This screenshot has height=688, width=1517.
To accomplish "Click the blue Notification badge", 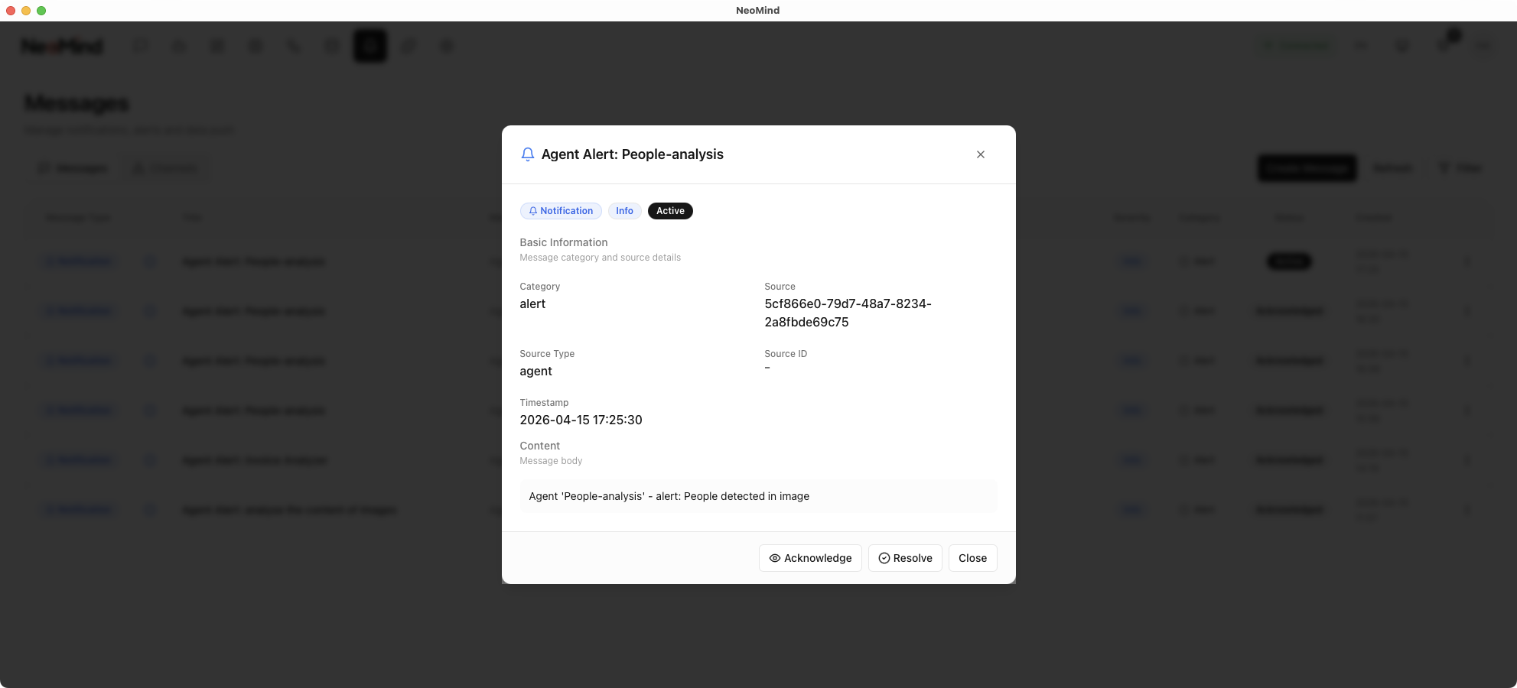I will point(561,211).
